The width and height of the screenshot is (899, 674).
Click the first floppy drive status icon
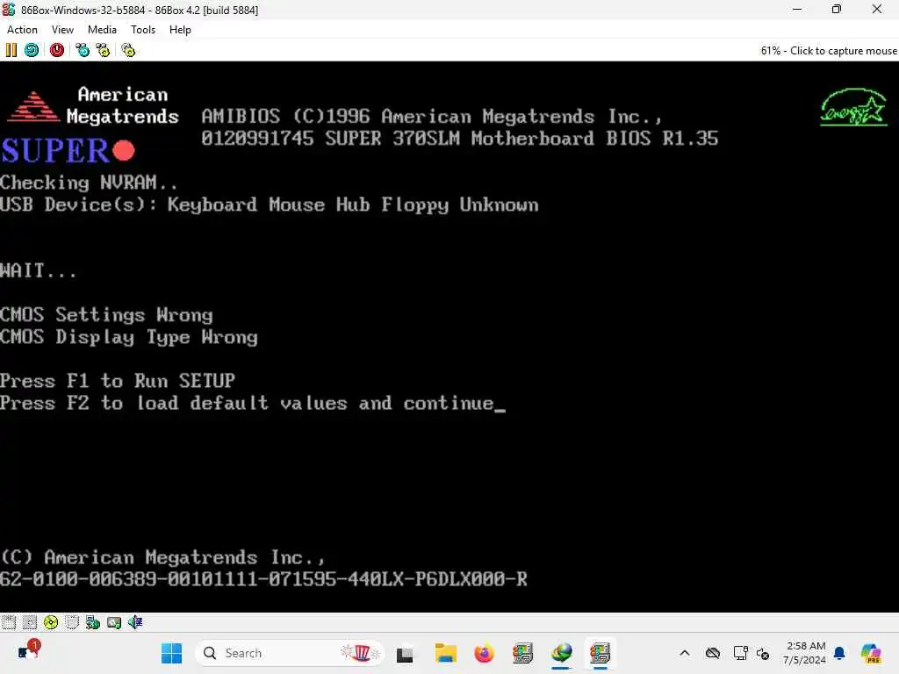tap(9, 622)
